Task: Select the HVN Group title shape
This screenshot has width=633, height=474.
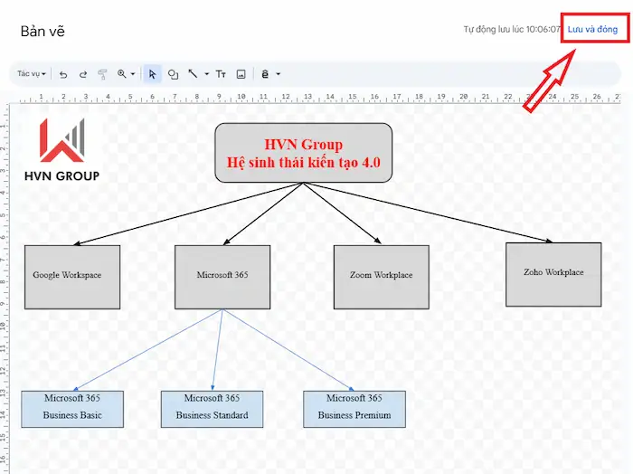Action: 304,153
